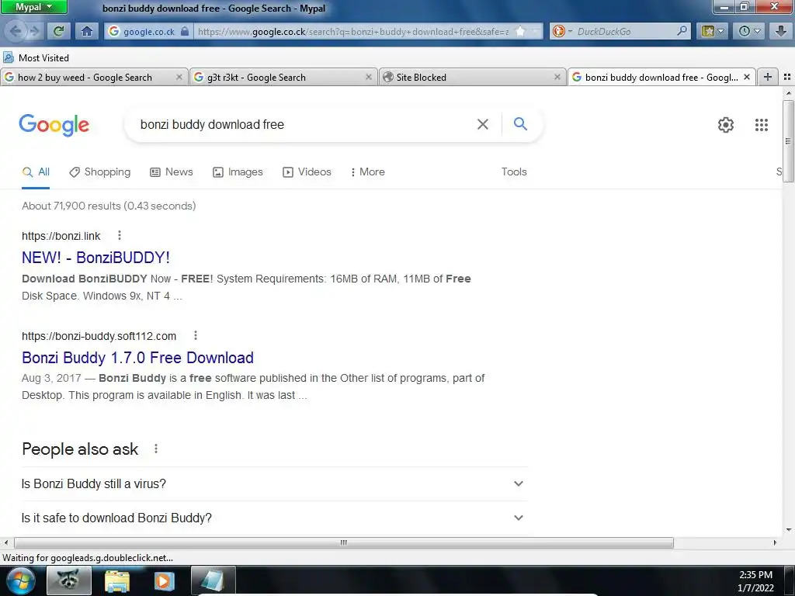This screenshot has height=596, width=795.
Task: Open the Google apps grid
Action: [x=761, y=125]
